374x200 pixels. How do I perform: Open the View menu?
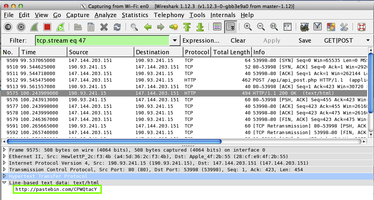coord(41,15)
